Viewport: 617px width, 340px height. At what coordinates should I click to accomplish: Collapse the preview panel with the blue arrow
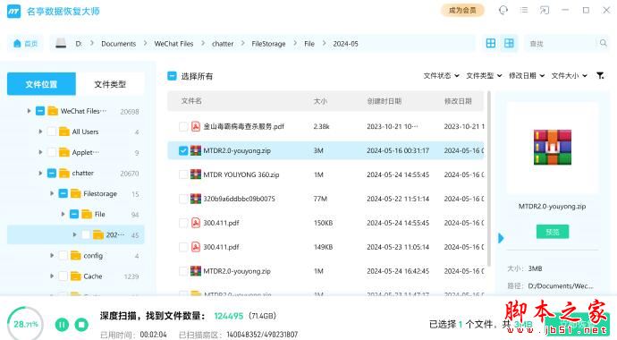click(501, 238)
